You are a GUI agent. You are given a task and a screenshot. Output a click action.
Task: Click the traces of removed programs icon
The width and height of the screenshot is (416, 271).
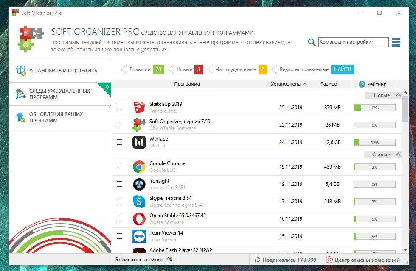coord(20,94)
